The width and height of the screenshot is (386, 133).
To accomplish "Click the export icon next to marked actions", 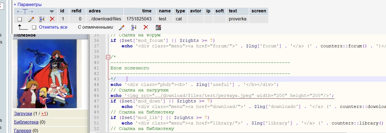I will point(158,27).
